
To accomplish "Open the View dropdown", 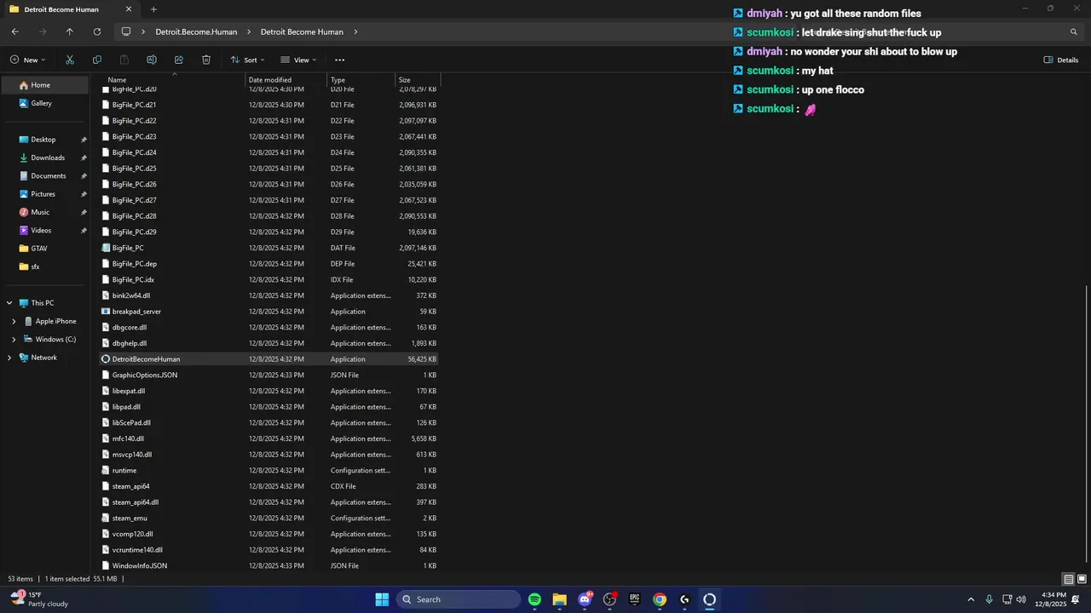I will (x=299, y=60).
